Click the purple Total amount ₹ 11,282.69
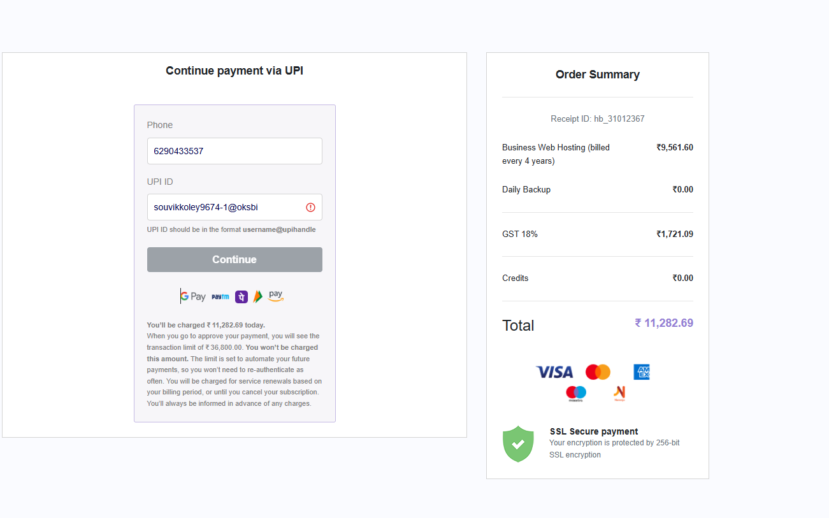Screen dimensions: 829x518 pos(663,323)
